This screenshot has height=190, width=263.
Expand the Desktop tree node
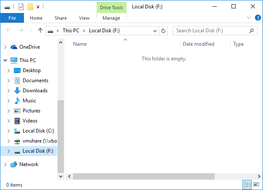click(x=8, y=70)
